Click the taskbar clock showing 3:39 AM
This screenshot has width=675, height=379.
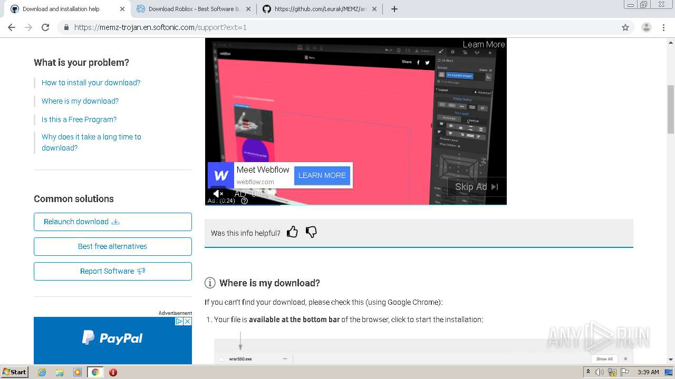pos(648,372)
